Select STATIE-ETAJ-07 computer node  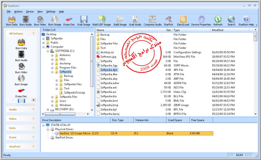tap(60, 125)
